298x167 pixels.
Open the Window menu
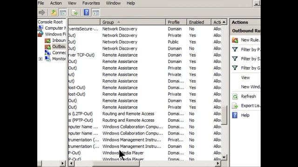(113, 3)
